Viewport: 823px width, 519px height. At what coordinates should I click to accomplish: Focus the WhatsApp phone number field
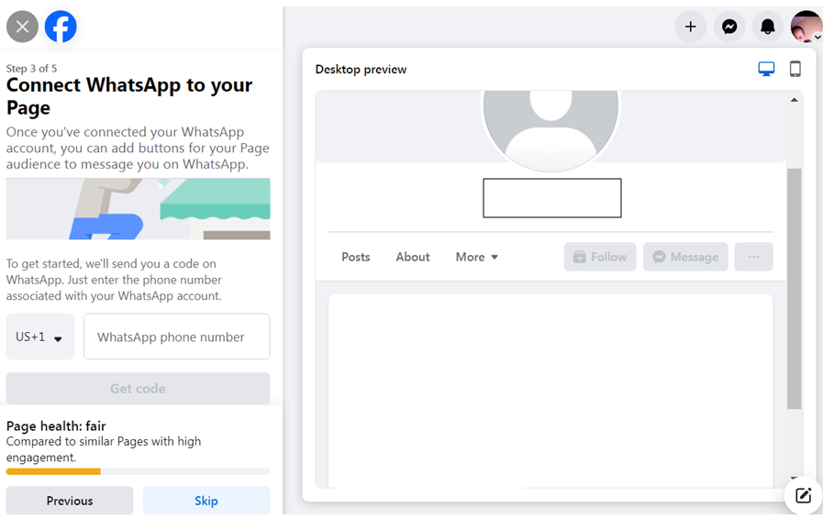177,337
